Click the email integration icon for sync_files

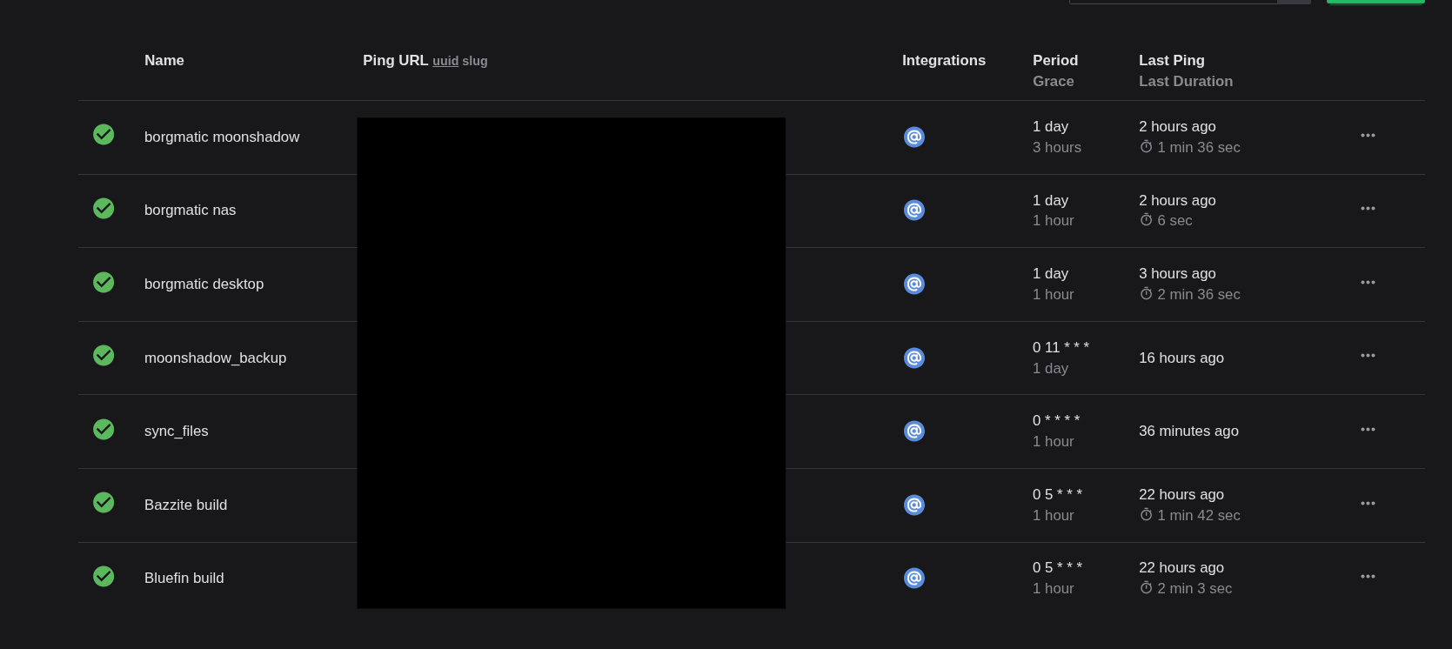tap(913, 431)
